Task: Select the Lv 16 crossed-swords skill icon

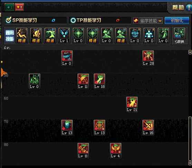Action: tap(148, 125)
